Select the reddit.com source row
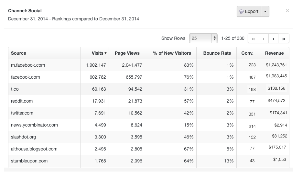This screenshot has width=303, height=178. [22, 101]
